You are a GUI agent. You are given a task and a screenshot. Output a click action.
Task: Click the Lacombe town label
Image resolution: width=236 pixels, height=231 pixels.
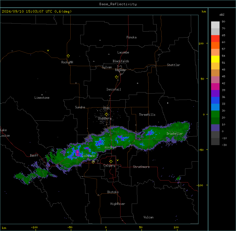pos(123,52)
